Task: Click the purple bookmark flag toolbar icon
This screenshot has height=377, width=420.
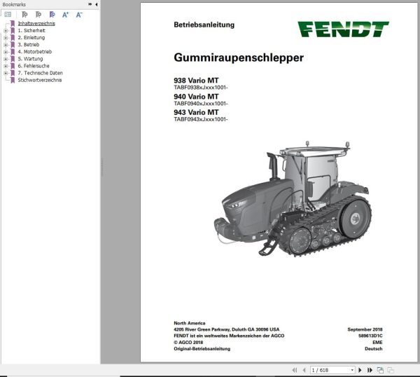Action: [52, 15]
